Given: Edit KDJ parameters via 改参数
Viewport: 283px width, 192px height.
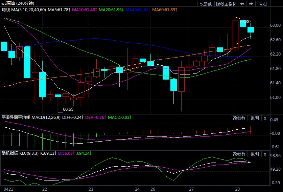Looking at the screenshot, I should point(239,154).
